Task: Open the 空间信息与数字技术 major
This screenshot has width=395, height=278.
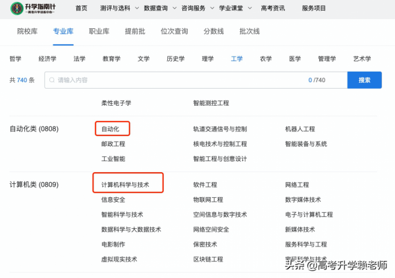Action: tap(220, 214)
